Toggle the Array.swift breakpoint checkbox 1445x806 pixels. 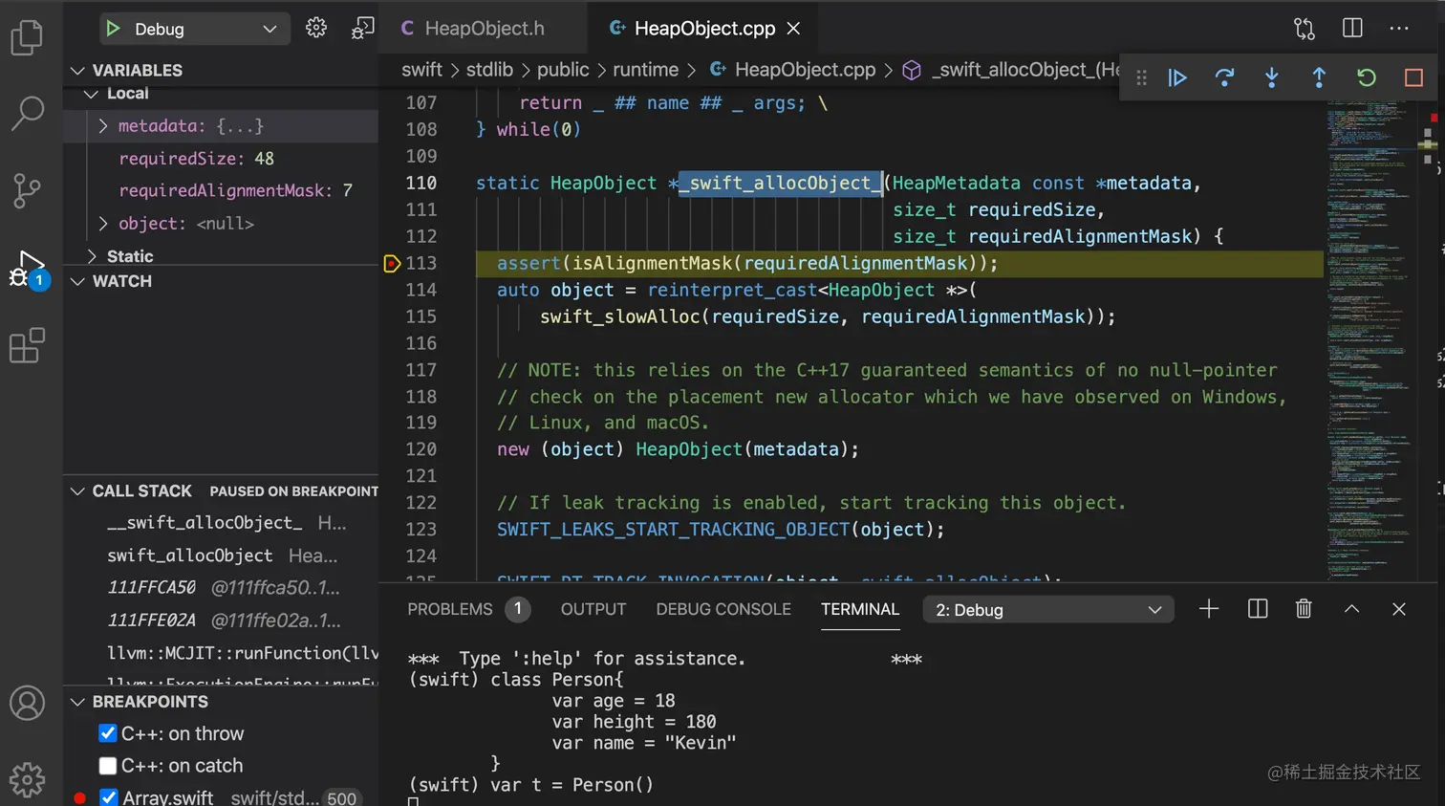tap(108, 797)
